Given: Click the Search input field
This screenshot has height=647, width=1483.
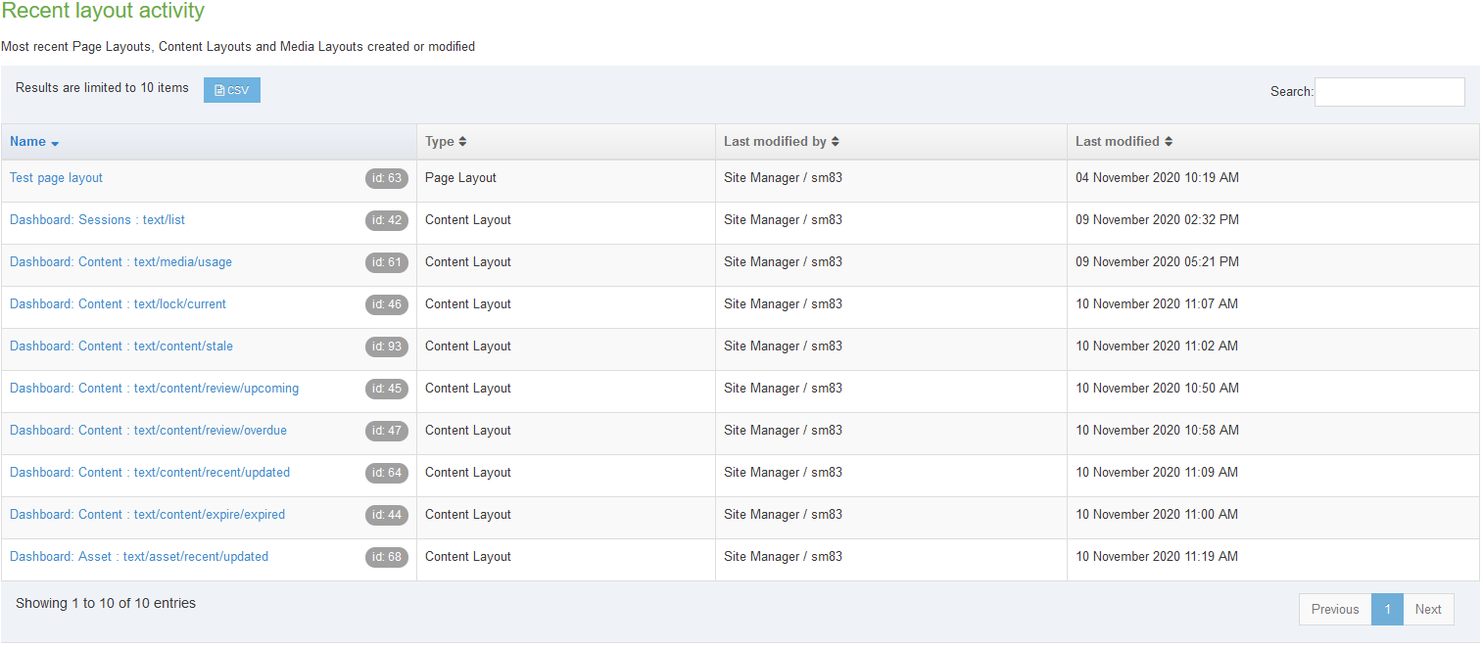Looking at the screenshot, I should [x=1389, y=92].
